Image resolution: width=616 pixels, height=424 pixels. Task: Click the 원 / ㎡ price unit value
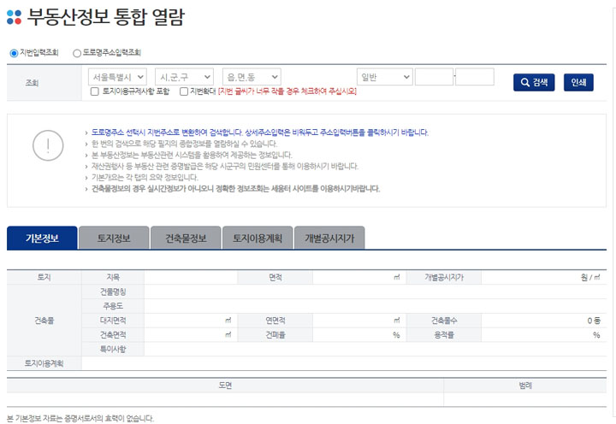point(590,278)
